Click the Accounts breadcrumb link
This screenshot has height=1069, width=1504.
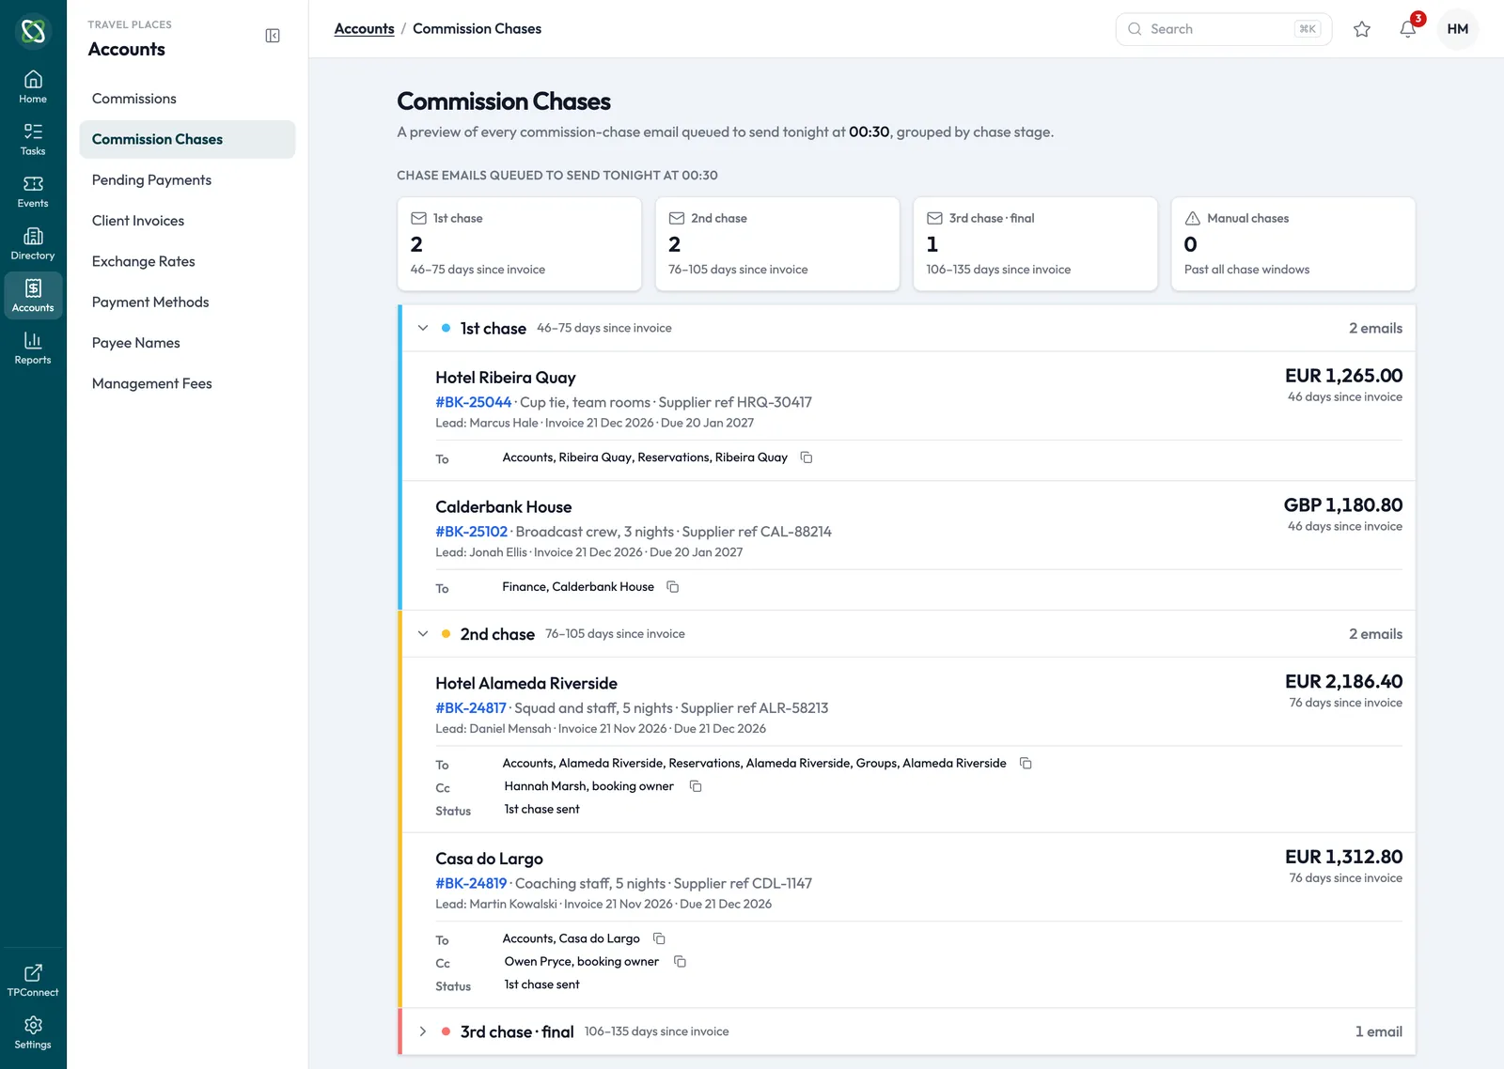[x=364, y=29]
